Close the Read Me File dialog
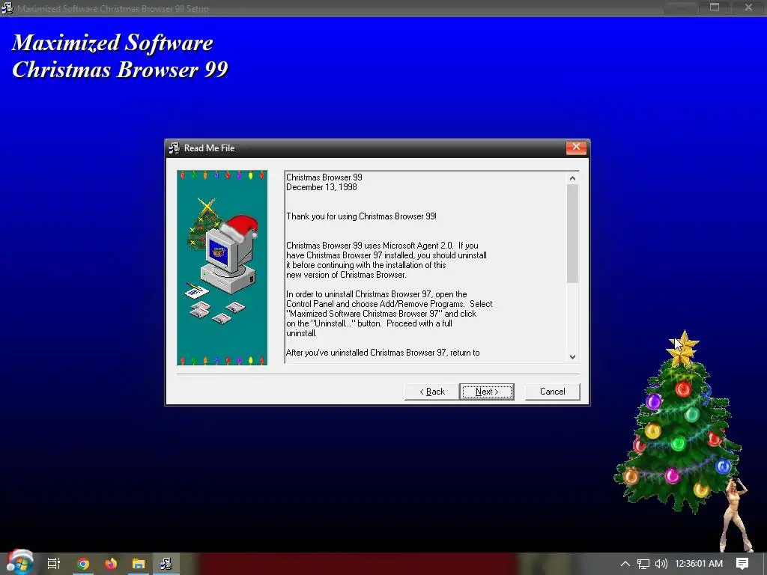The width and height of the screenshot is (767, 575). coord(576,147)
